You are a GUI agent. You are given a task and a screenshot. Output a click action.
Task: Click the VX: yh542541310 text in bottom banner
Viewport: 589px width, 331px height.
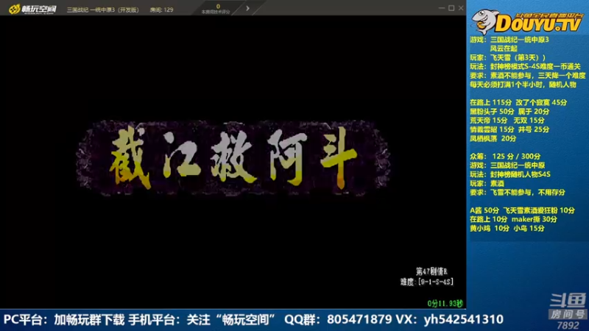point(450,319)
